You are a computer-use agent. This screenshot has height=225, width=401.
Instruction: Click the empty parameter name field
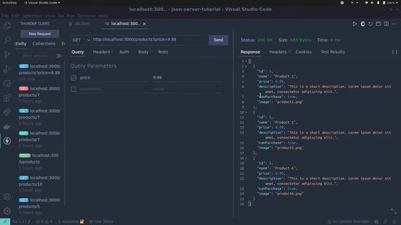coord(113,89)
